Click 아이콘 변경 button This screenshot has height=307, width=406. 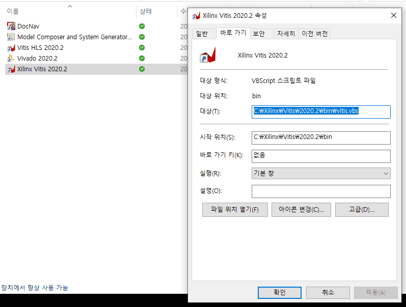(x=301, y=210)
